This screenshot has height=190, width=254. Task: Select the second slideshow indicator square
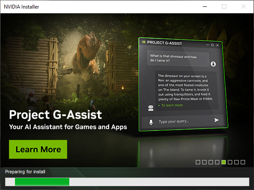204,162
